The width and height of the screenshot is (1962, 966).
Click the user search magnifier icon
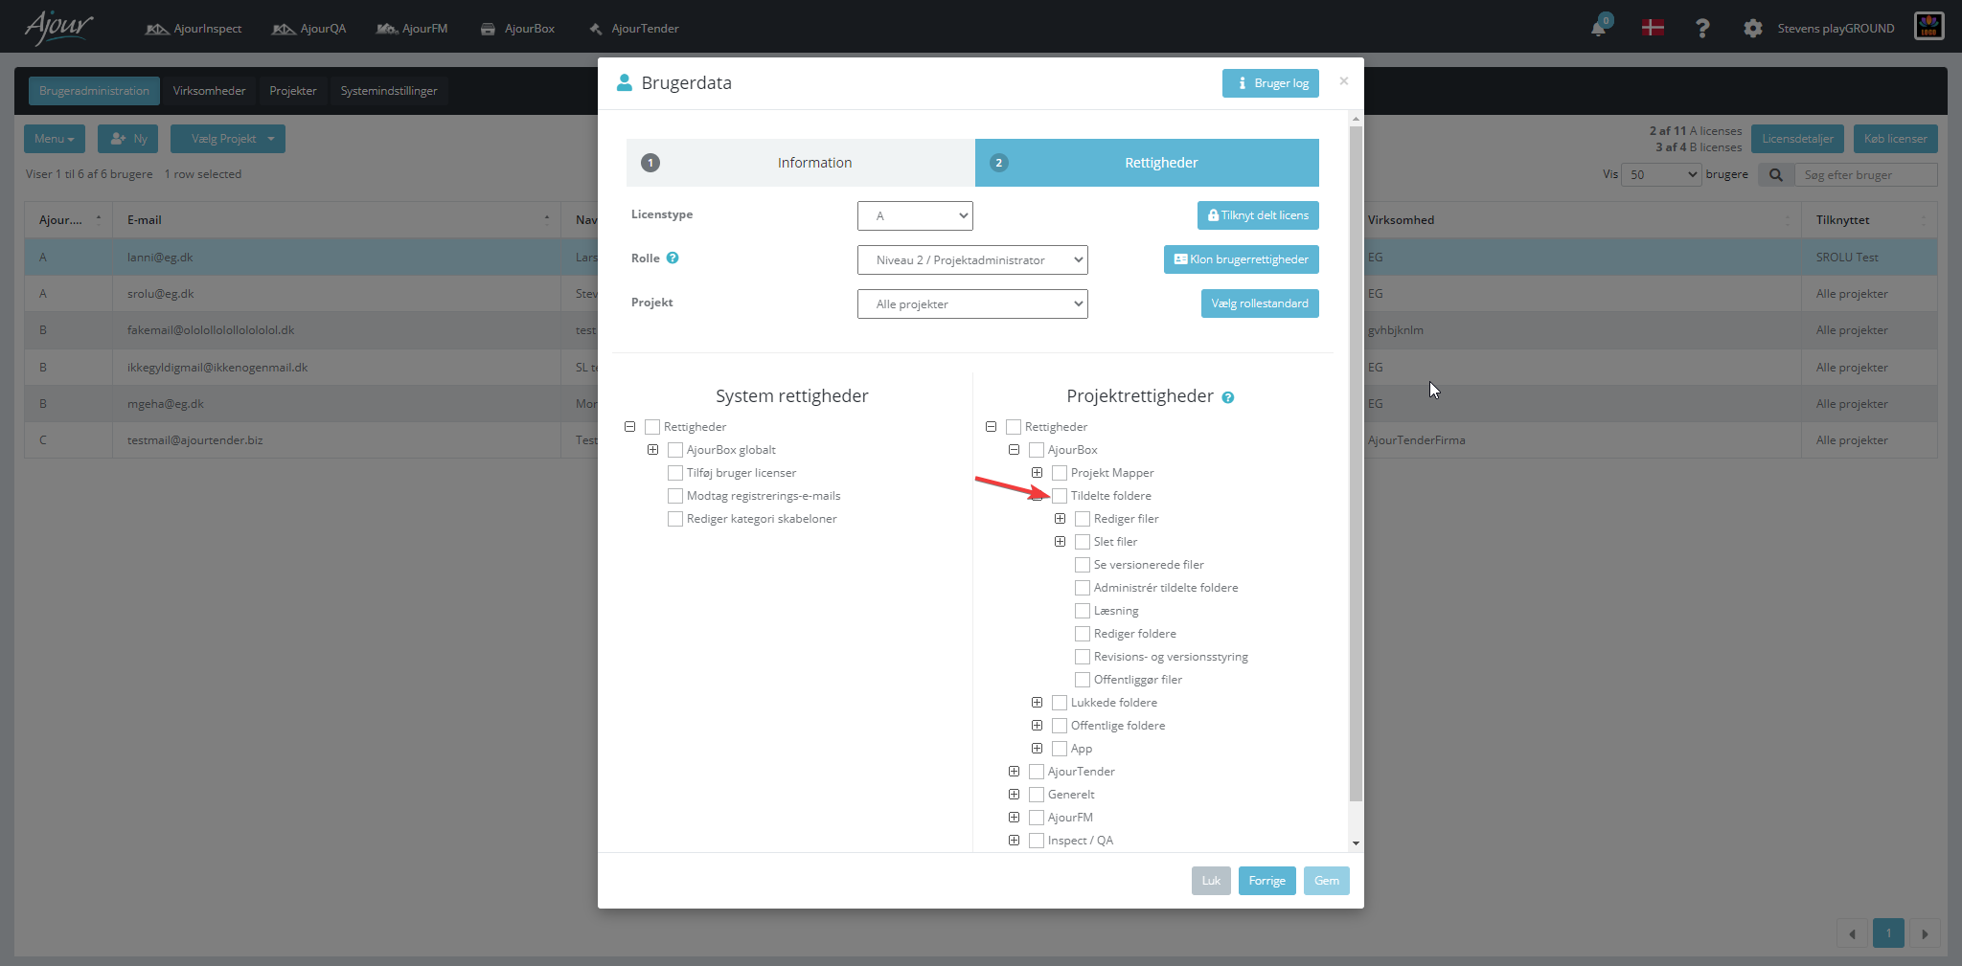click(x=1775, y=175)
